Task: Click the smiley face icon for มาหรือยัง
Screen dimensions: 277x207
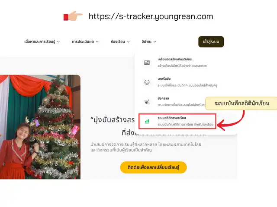Action: [147, 82]
